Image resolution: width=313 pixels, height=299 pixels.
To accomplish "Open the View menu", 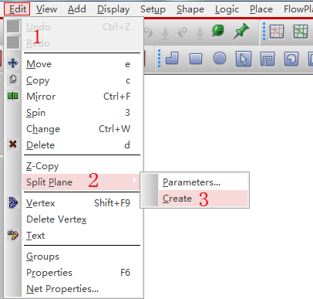I will [x=46, y=9].
